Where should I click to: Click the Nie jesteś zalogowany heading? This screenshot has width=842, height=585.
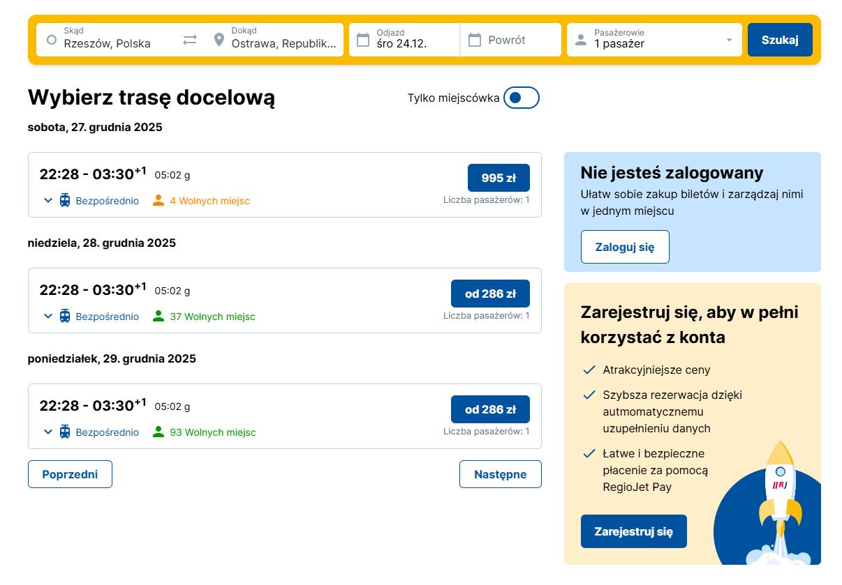pyautogui.click(x=672, y=172)
